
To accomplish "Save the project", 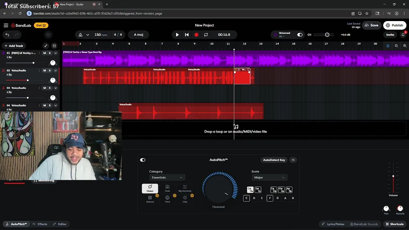I will [371, 25].
